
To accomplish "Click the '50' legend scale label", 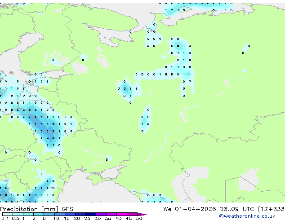I will click(139, 218).
